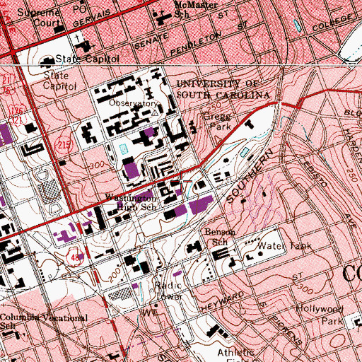Click the University of South Carolina label

[x=223, y=90]
